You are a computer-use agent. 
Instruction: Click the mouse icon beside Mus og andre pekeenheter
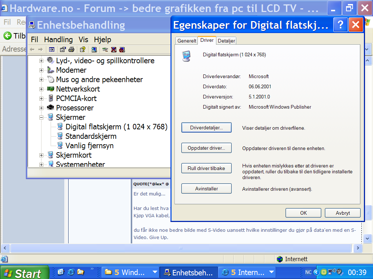coord(50,79)
